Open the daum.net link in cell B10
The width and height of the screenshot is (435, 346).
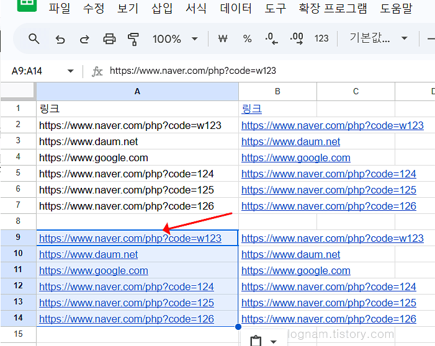point(290,254)
